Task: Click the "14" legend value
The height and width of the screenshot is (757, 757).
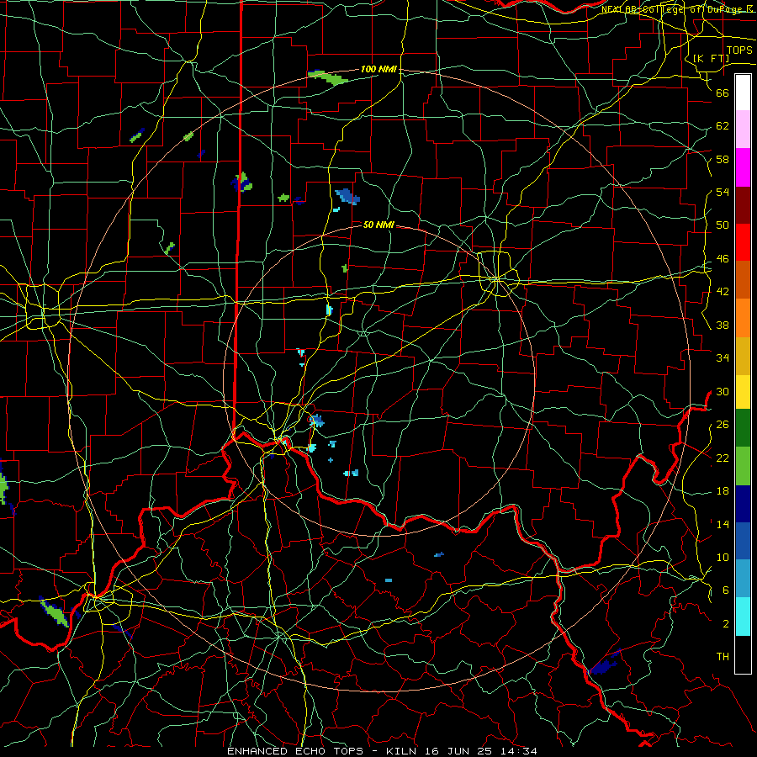Action: (x=723, y=524)
